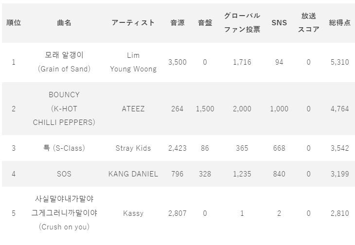Click the 総得点 column header
This screenshot has width=355, height=245.
click(339, 23)
